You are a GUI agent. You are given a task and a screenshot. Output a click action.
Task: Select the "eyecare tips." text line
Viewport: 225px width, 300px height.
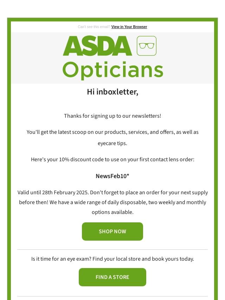tap(112, 143)
